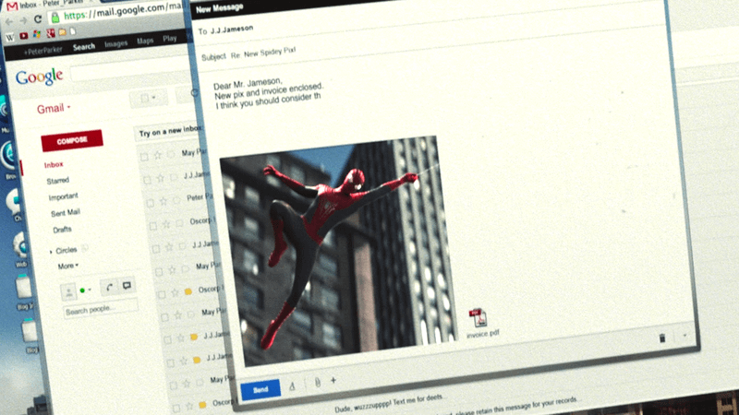Click +PeterParker in Google bar
The image size is (739, 415).
[42, 51]
